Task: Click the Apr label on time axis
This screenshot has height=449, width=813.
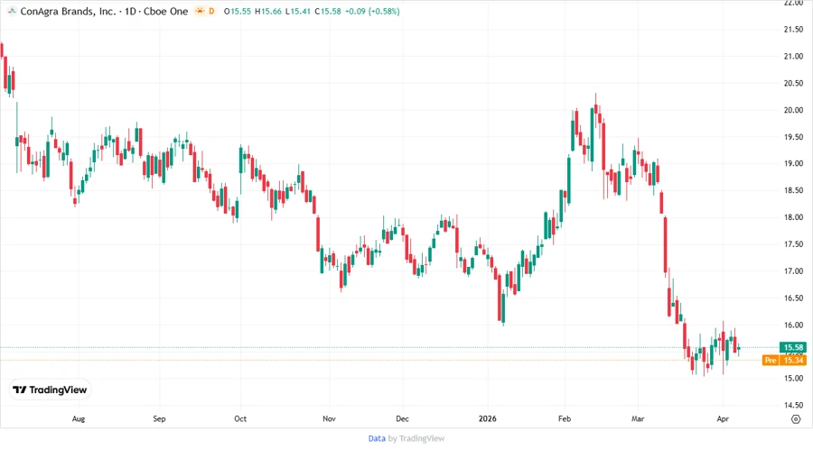Action: click(723, 418)
